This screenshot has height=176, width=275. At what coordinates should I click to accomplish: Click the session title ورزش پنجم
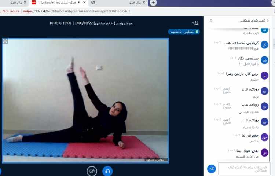coord(91,23)
